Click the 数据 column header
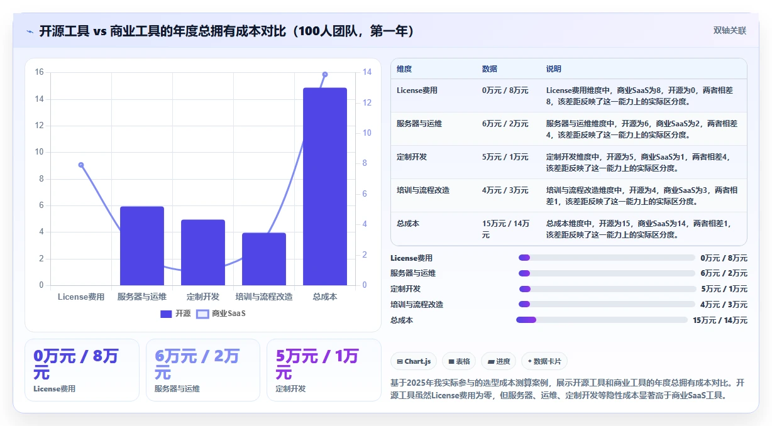Screen dimensions: 772x426 tap(490, 69)
